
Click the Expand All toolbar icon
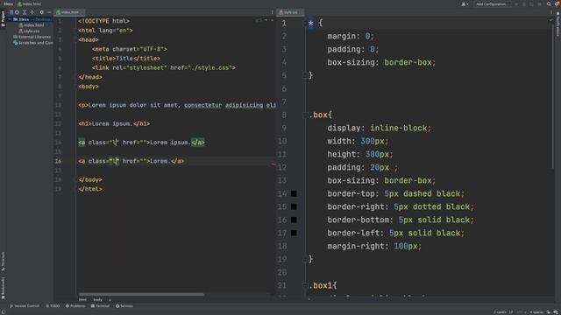pos(25,12)
